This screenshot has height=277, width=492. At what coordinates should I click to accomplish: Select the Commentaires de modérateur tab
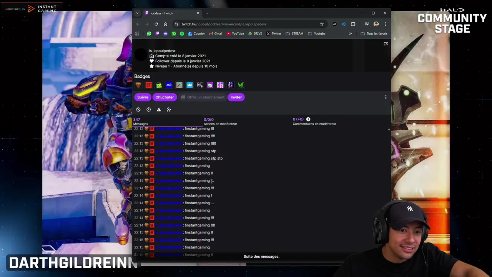314,122
